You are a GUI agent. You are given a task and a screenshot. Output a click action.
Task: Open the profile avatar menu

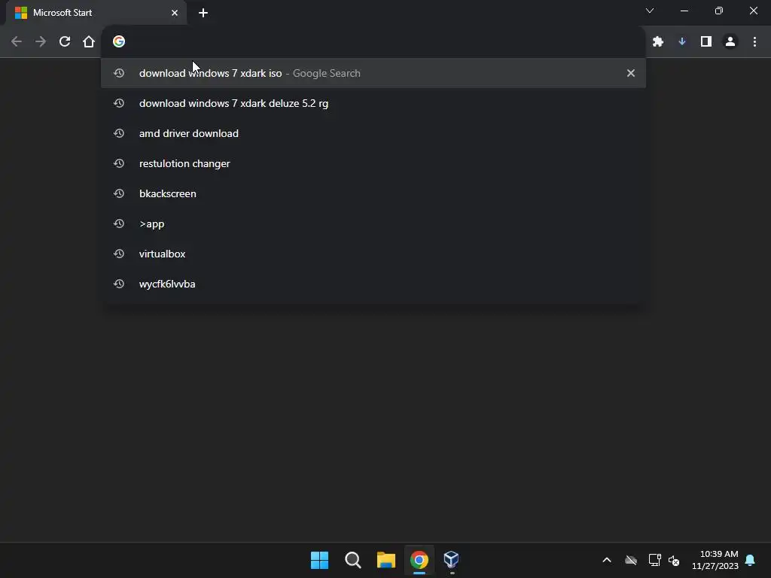[730, 42]
